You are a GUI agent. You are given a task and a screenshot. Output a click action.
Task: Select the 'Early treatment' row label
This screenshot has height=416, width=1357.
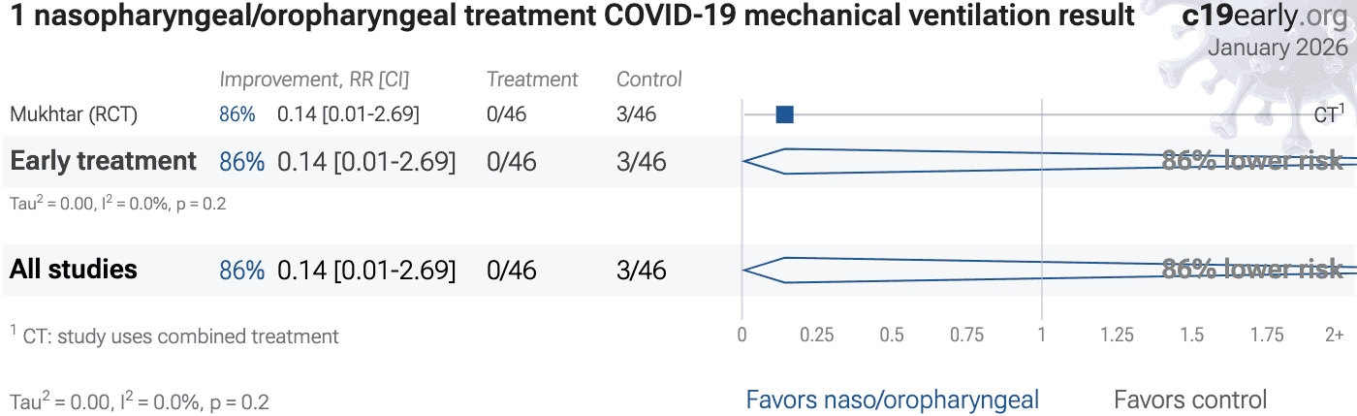(103, 161)
